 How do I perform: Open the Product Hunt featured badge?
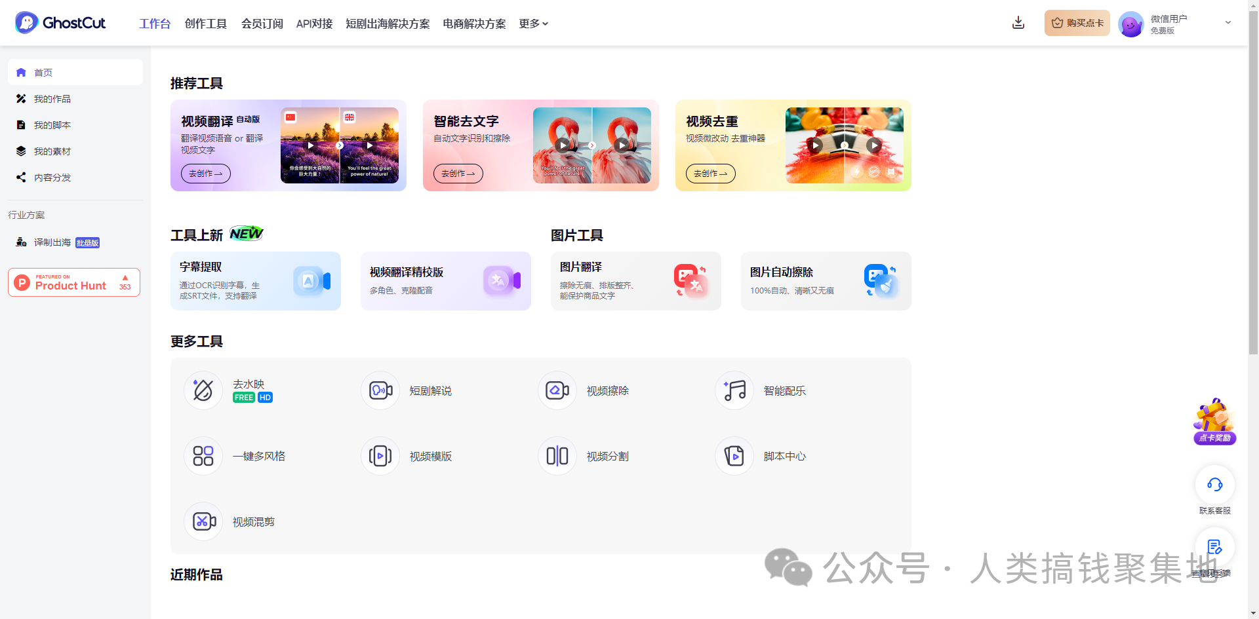coord(73,282)
